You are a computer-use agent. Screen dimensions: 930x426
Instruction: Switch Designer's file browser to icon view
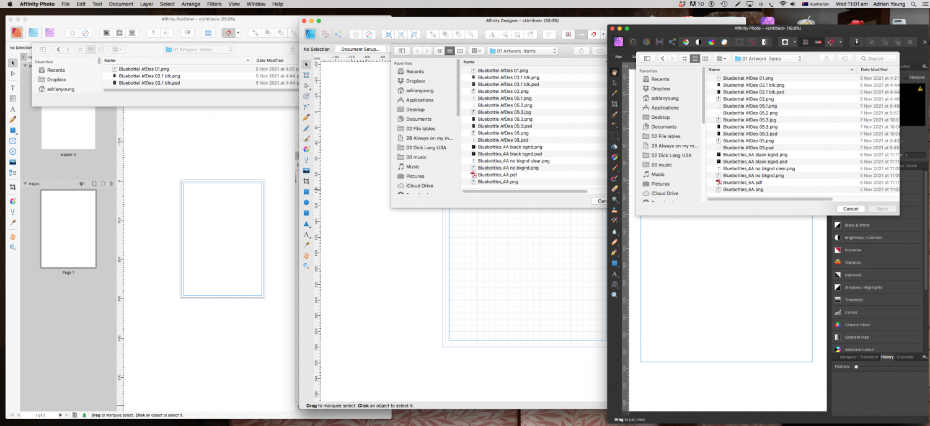pos(441,50)
